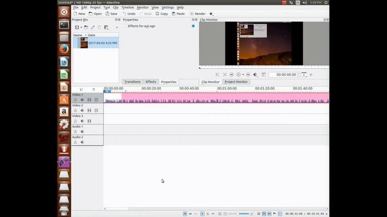387x217 pixels.
Task: Toggle track compositing on Video 1
Action: tap(97, 100)
